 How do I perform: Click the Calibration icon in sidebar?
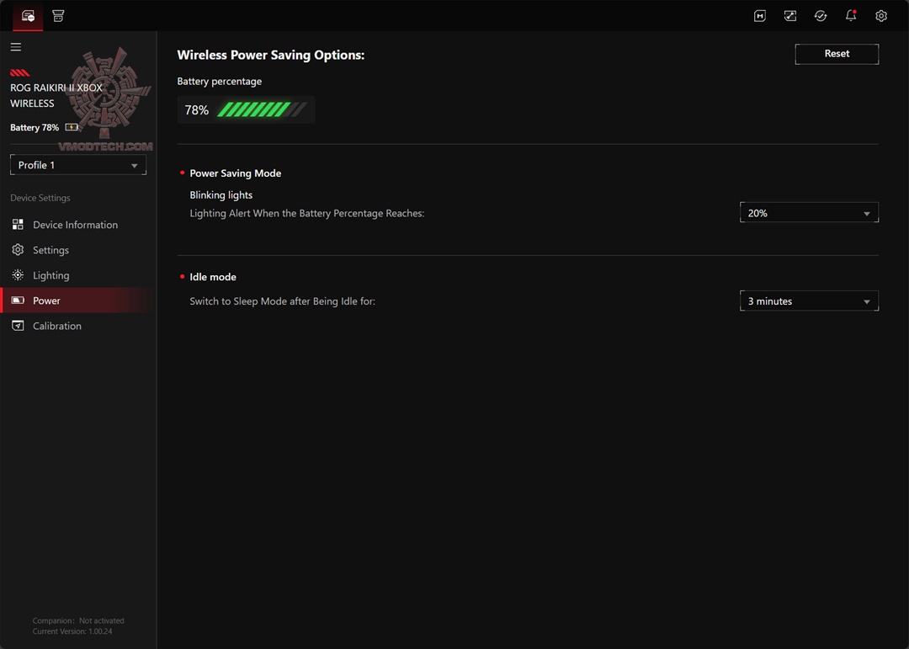point(18,326)
